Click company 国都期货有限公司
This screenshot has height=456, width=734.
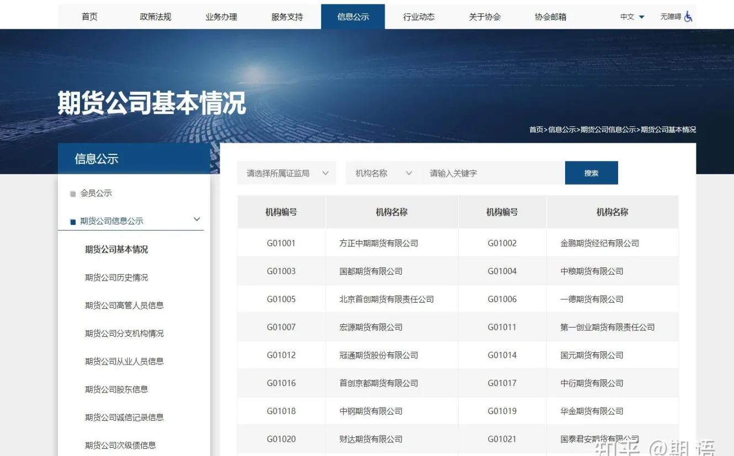point(371,271)
